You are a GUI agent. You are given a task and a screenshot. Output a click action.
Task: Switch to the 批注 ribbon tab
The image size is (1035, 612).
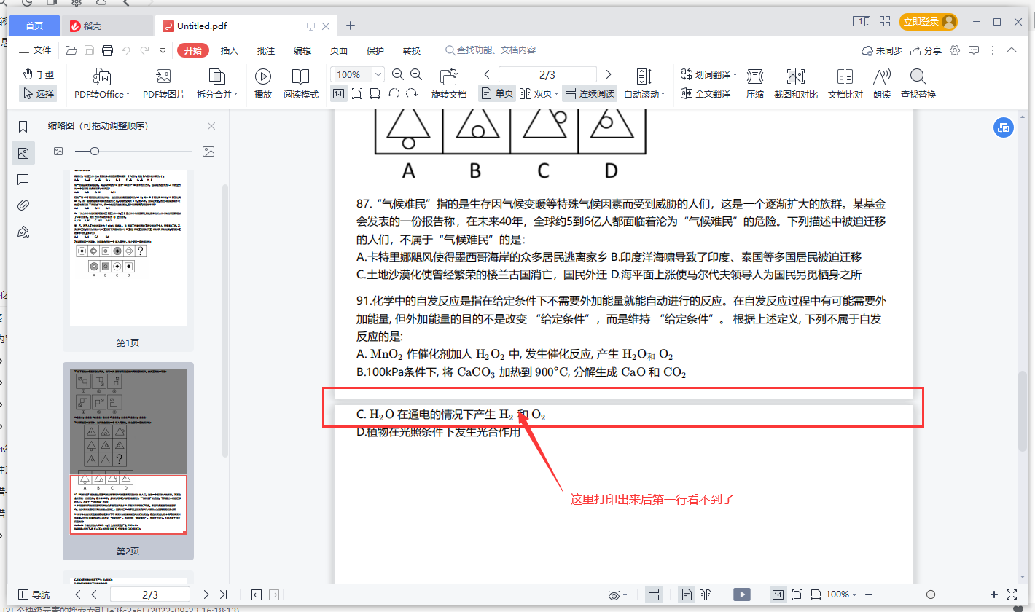coord(265,50)
